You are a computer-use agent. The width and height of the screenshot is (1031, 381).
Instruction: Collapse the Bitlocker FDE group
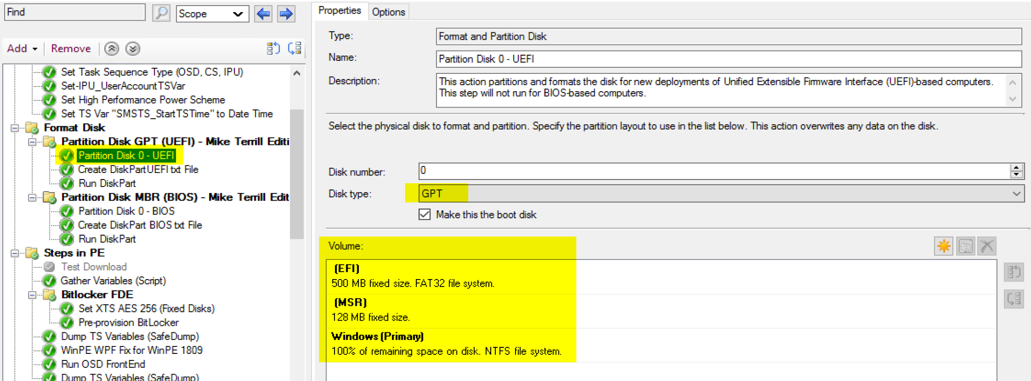point(32,295)
